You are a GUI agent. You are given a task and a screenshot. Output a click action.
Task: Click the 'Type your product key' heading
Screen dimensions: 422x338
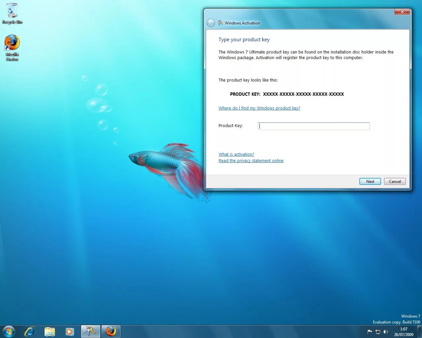244,40
